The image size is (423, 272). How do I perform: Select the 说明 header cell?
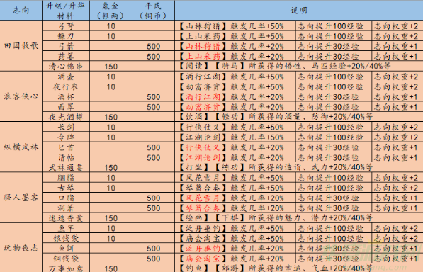tap(299, 10)
